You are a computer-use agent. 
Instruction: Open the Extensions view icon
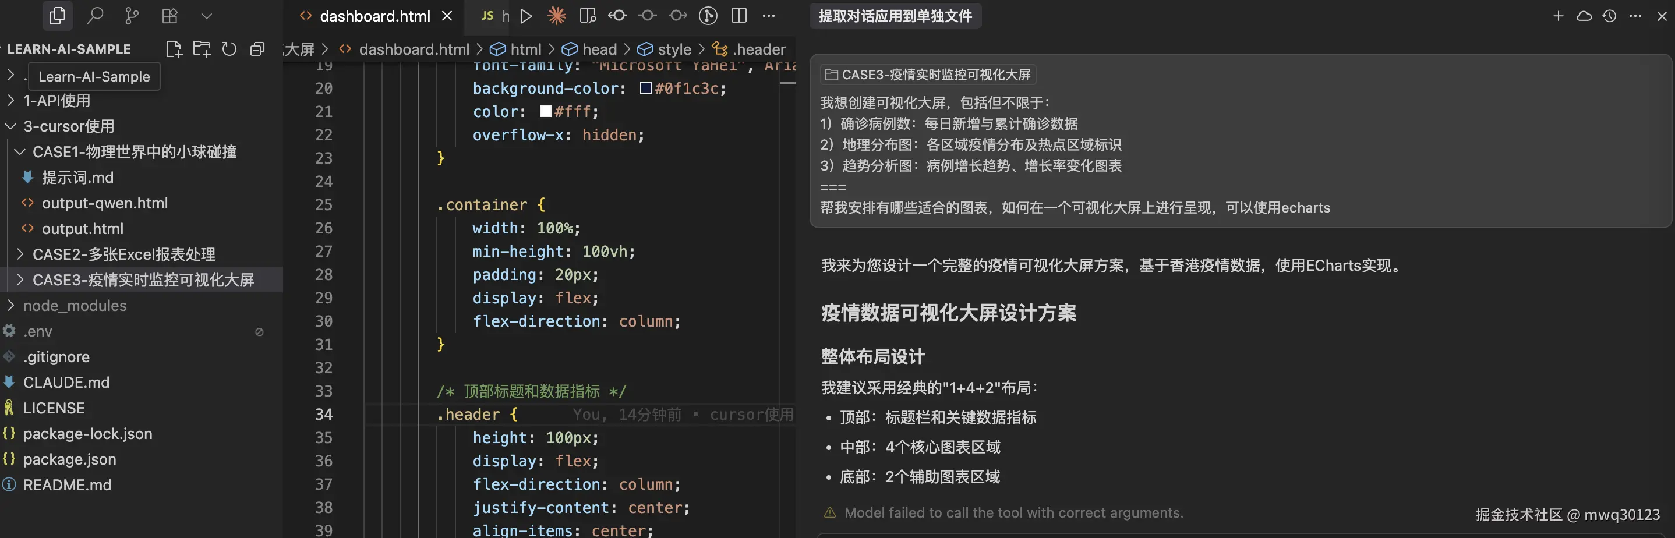169,16
